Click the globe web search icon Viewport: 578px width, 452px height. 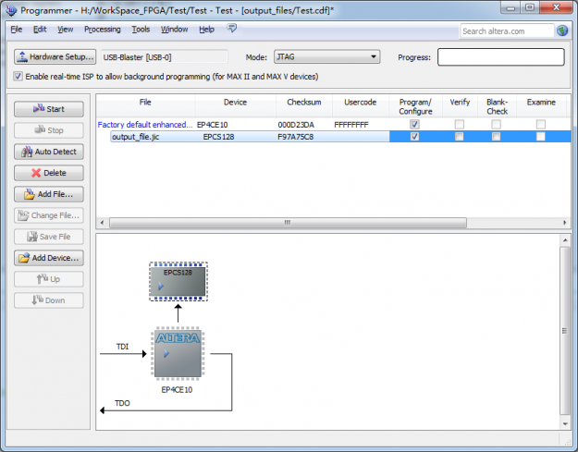pyautogui.click(x=562, y=31)
